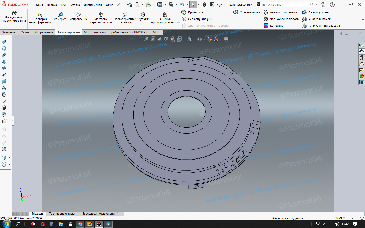365x228 pixels.
Task: Toggle Draft Analysis (Анализ уклона)
Action: pyautogui.click(x=315, y=12)
